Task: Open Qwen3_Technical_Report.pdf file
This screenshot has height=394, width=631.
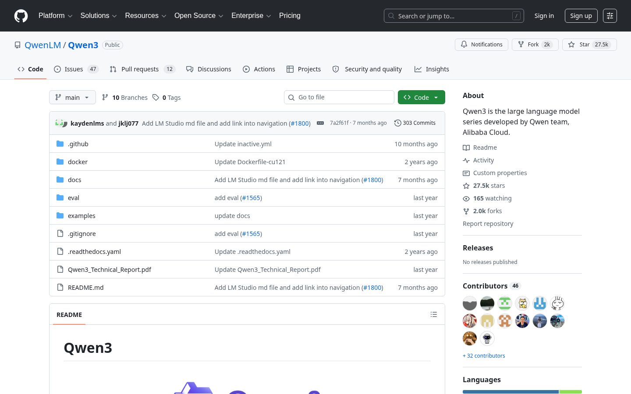Action: 110,270
